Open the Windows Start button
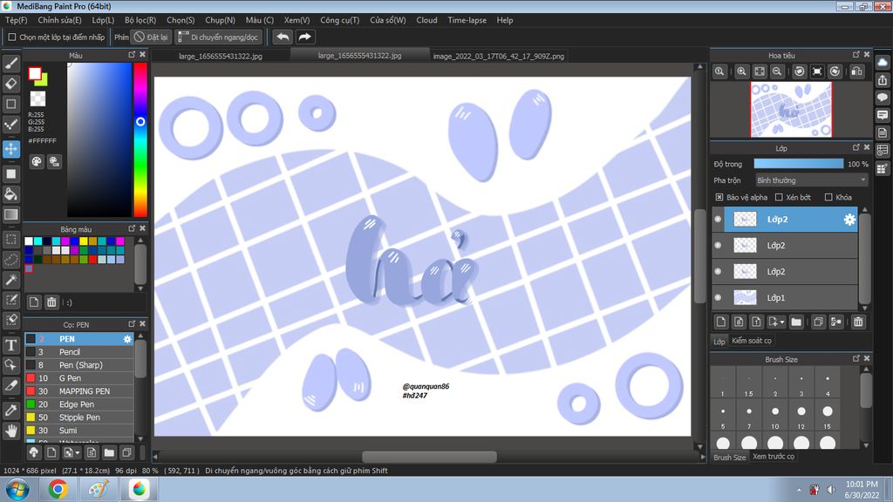The image size is (893, 502). coord(17,490)
